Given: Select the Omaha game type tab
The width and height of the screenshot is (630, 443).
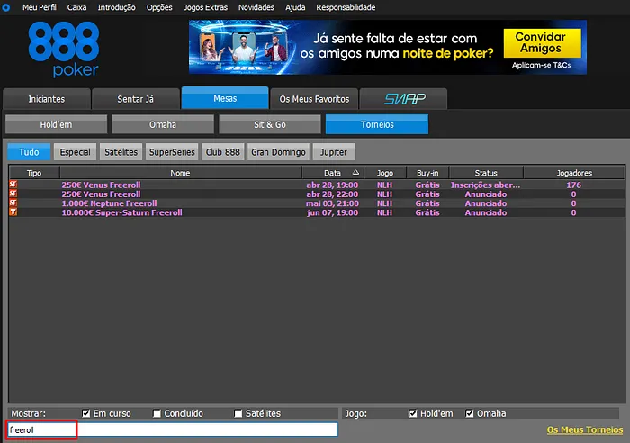Looking at the screenshot, I should click(163, 124).
